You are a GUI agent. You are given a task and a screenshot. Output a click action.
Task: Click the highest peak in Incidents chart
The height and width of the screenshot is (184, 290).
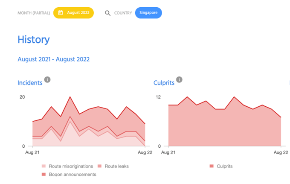70,96
